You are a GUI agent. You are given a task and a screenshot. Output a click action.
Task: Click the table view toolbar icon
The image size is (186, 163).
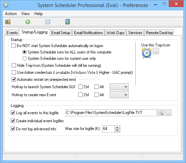click(x=48, y=22)
